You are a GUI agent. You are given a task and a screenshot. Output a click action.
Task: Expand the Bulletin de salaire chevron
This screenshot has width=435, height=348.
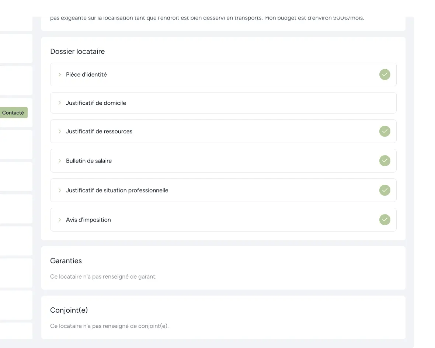(60, 161)
